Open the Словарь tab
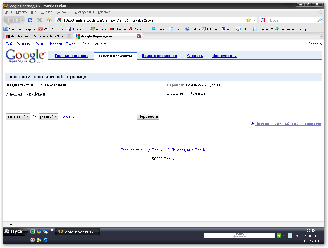The height and width of the screenshot is (248, 328). [x=195, y=56]
